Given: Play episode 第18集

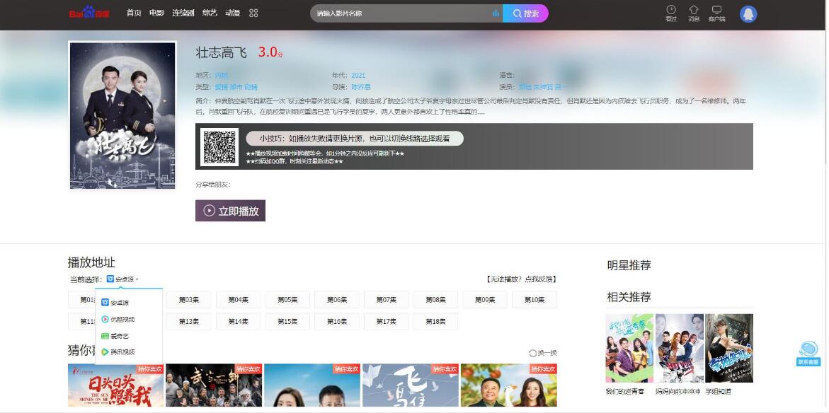Looking at the screenshot, I should (x=435, y=321).
